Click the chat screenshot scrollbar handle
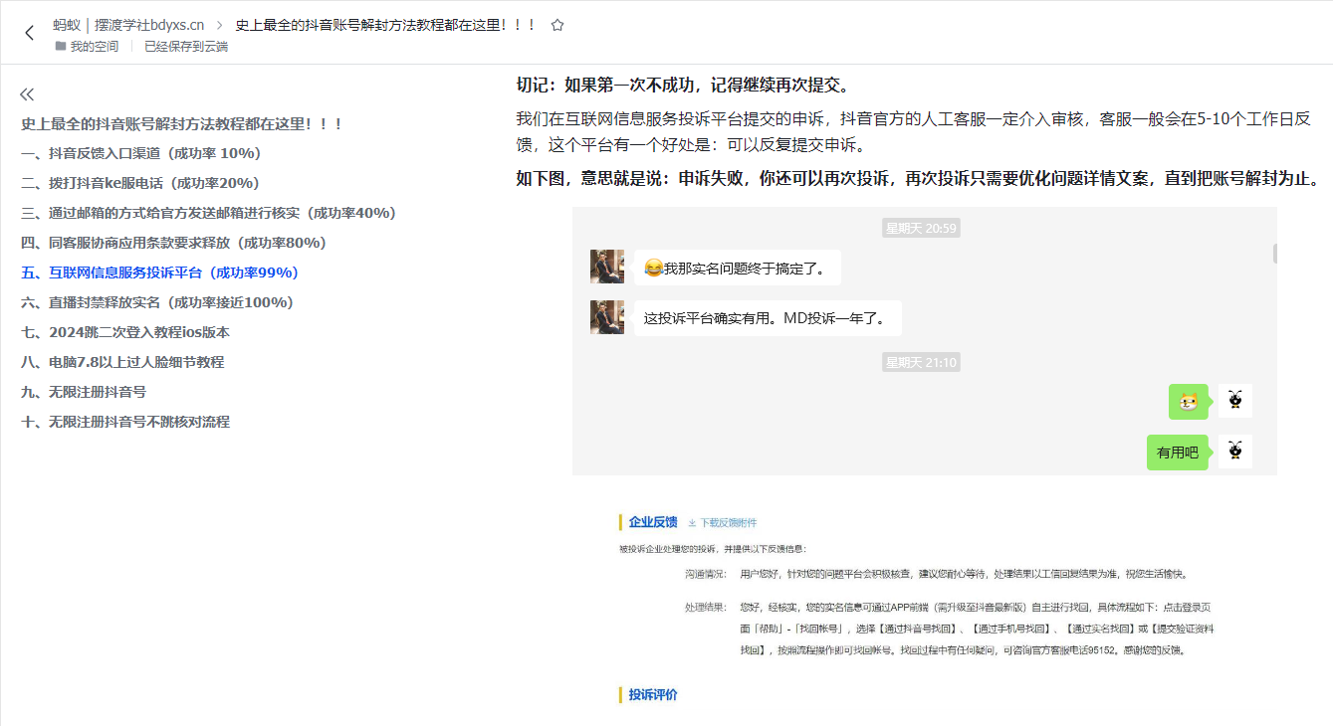This screenshot has width=1333, height=726. (x=1275, y=254)
